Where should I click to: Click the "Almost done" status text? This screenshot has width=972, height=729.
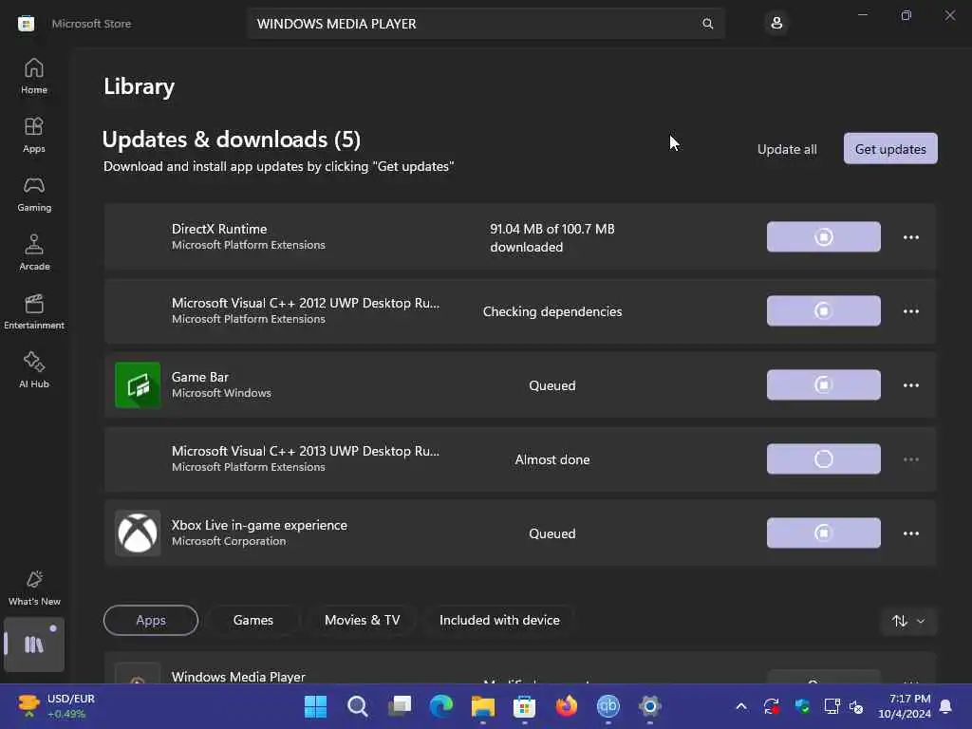(x=552, y=459)
